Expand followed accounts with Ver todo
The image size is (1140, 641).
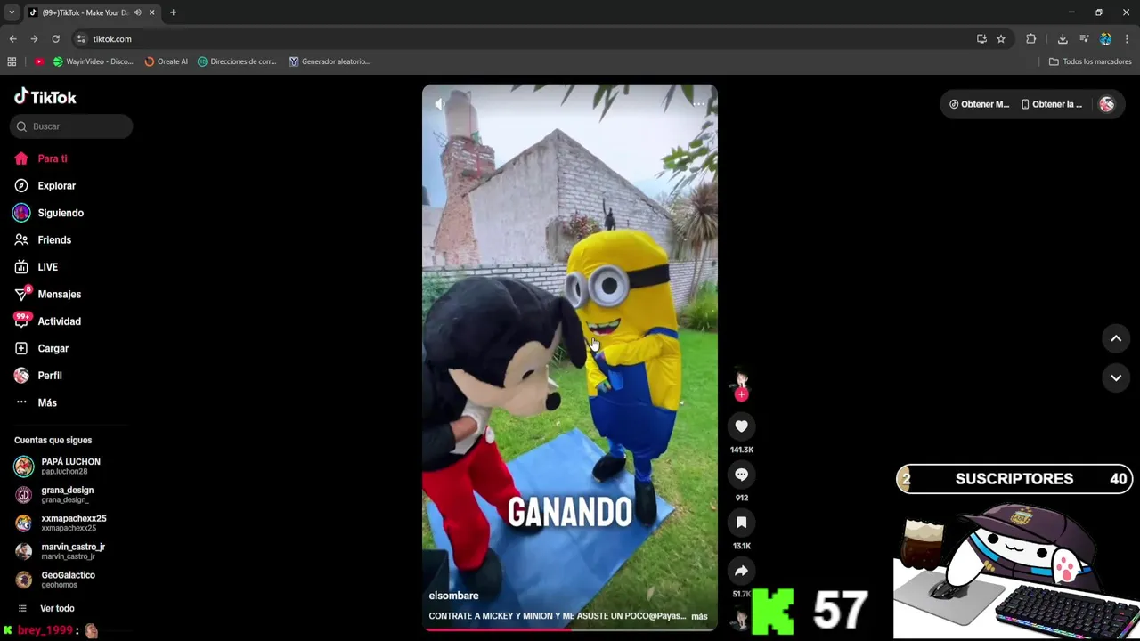coord(46,608)
